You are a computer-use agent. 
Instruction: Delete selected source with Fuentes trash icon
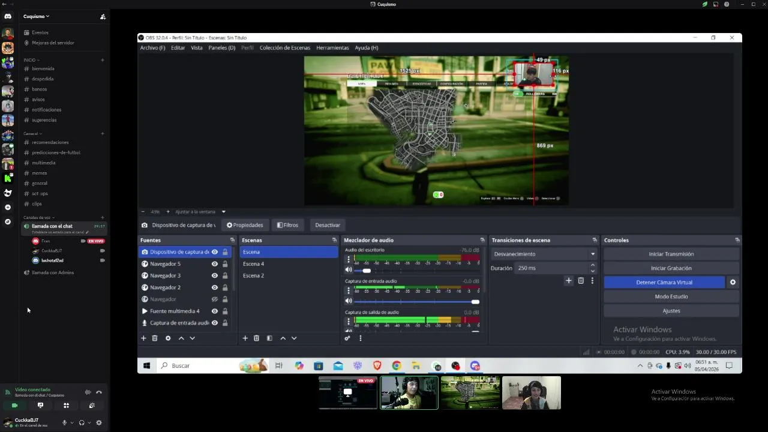click(155, 338)
